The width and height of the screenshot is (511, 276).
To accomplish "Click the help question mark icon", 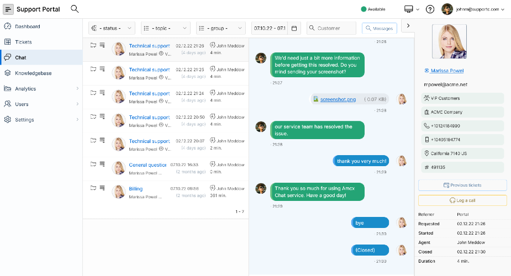I will (430, 9).
